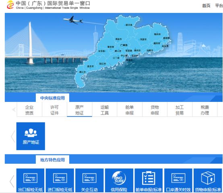
Task: Select 企业资质 category
Action: (x=29, y=110)
